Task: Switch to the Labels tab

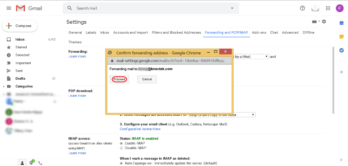Action: tap(91, 32)
